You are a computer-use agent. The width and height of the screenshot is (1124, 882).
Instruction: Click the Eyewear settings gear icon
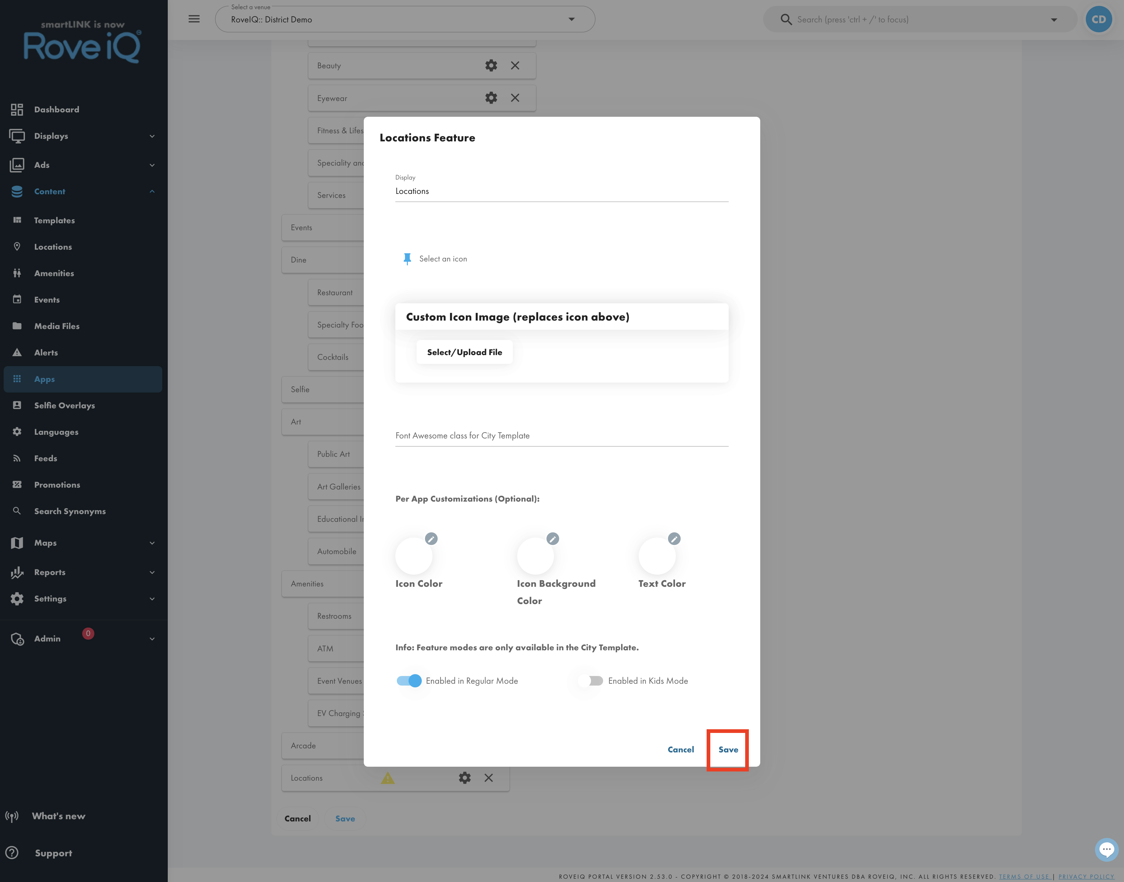pos(491,98)
